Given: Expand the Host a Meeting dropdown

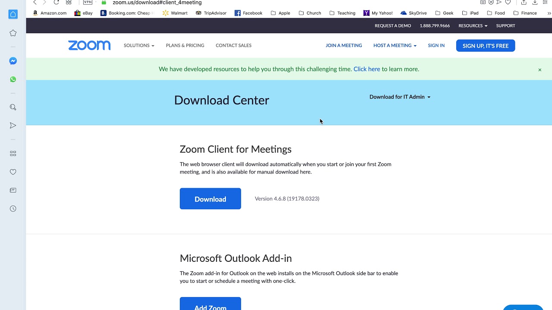Looking at the screenshot, I should [395, 46].
